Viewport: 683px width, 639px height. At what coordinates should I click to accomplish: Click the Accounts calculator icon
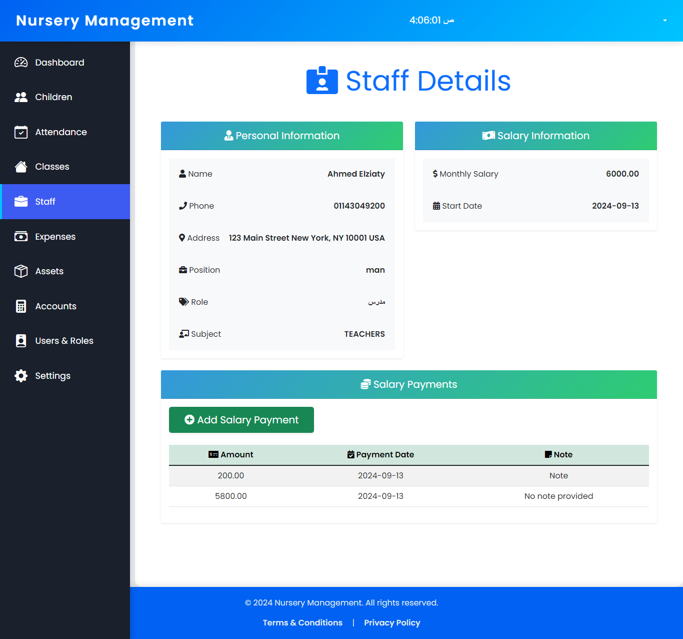click(21, 306)
